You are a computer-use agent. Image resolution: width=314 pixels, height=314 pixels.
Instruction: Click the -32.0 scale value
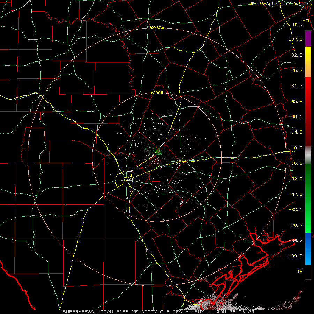[x=296, y=179]
